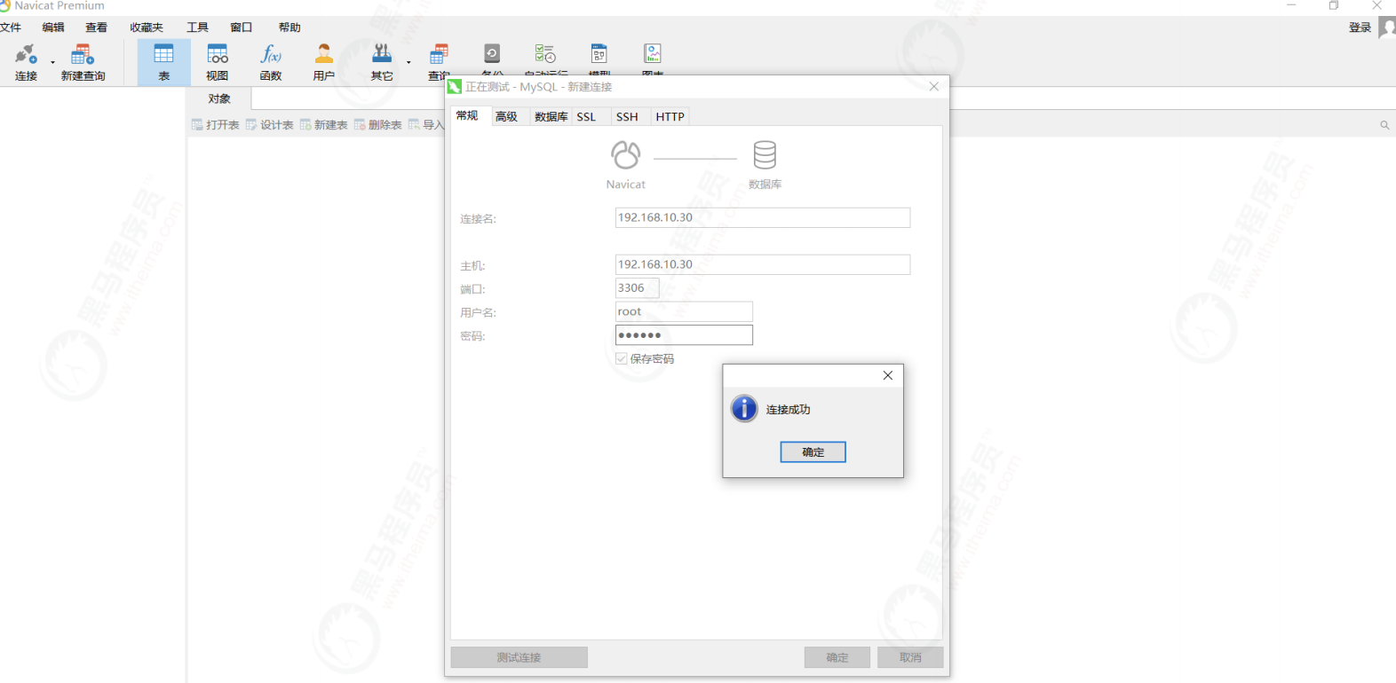Click the 连接名 input field

click(x=763, y=217)
